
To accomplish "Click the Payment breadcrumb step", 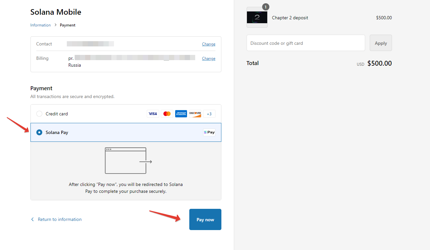I will [x=68, y=25].
